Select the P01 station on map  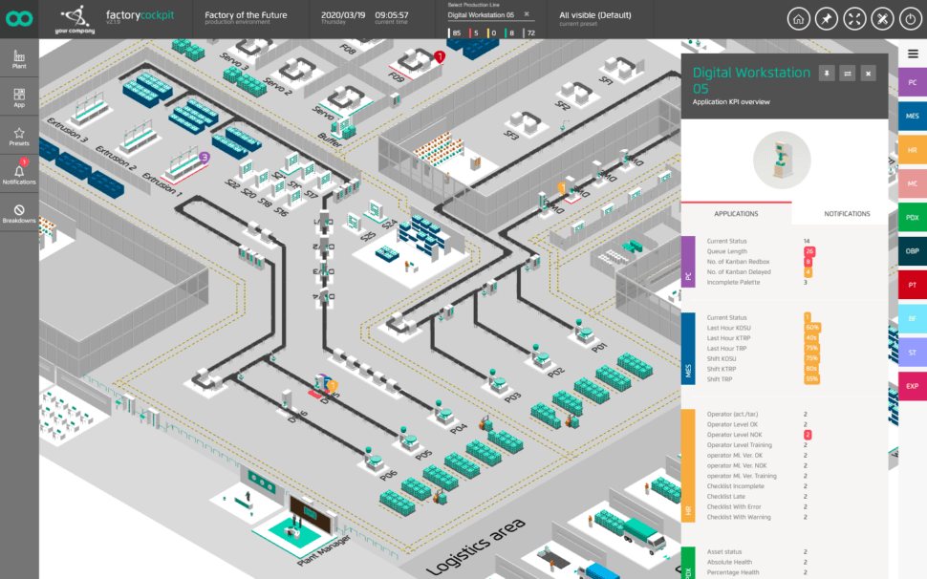point(584,334)
